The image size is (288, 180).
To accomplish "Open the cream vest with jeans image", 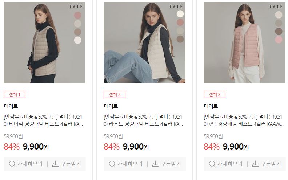I will click(x=145, y=42).
